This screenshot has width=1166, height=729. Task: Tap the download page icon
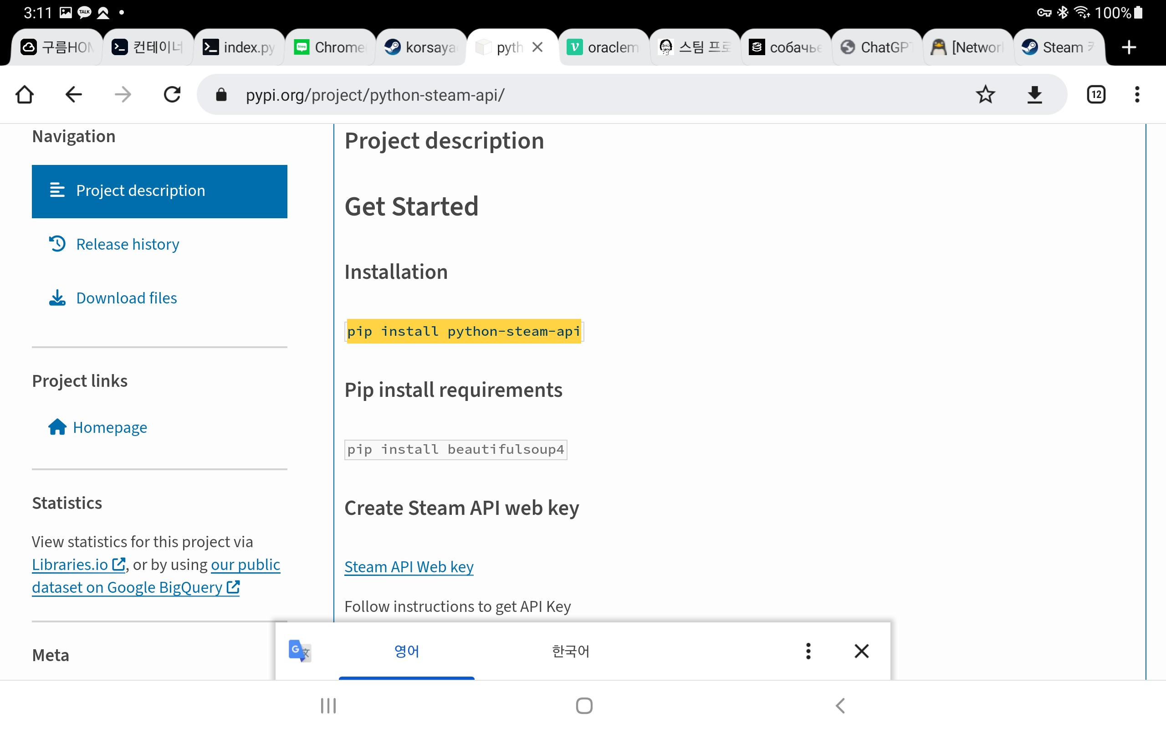(1034, 94)
